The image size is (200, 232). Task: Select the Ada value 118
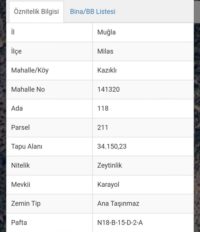pos(103,108)
